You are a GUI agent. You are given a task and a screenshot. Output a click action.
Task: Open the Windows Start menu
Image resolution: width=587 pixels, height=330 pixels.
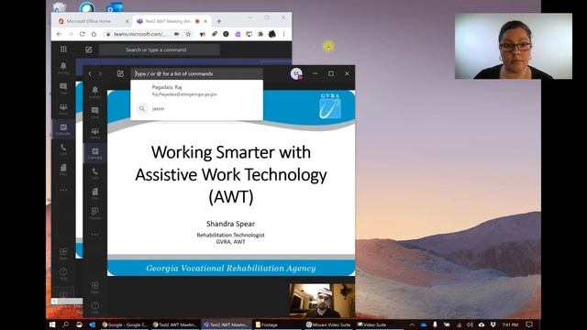(52, 324)
